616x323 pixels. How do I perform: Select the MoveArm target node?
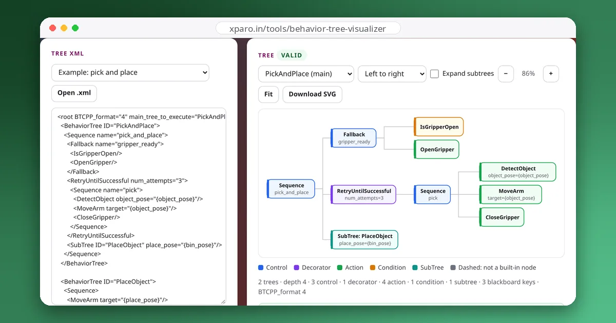511,194
